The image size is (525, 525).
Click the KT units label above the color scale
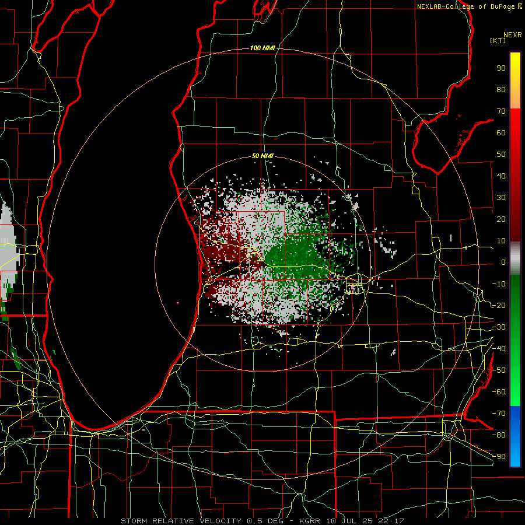(x=498, y=40)
